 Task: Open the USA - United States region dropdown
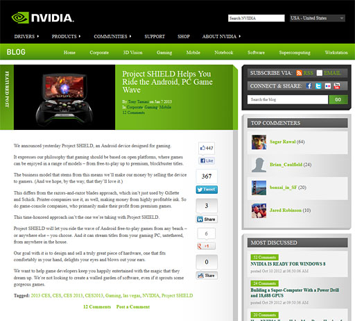tap(318, 18)
